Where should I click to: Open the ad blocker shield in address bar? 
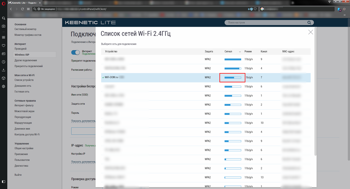click(251, 9)
